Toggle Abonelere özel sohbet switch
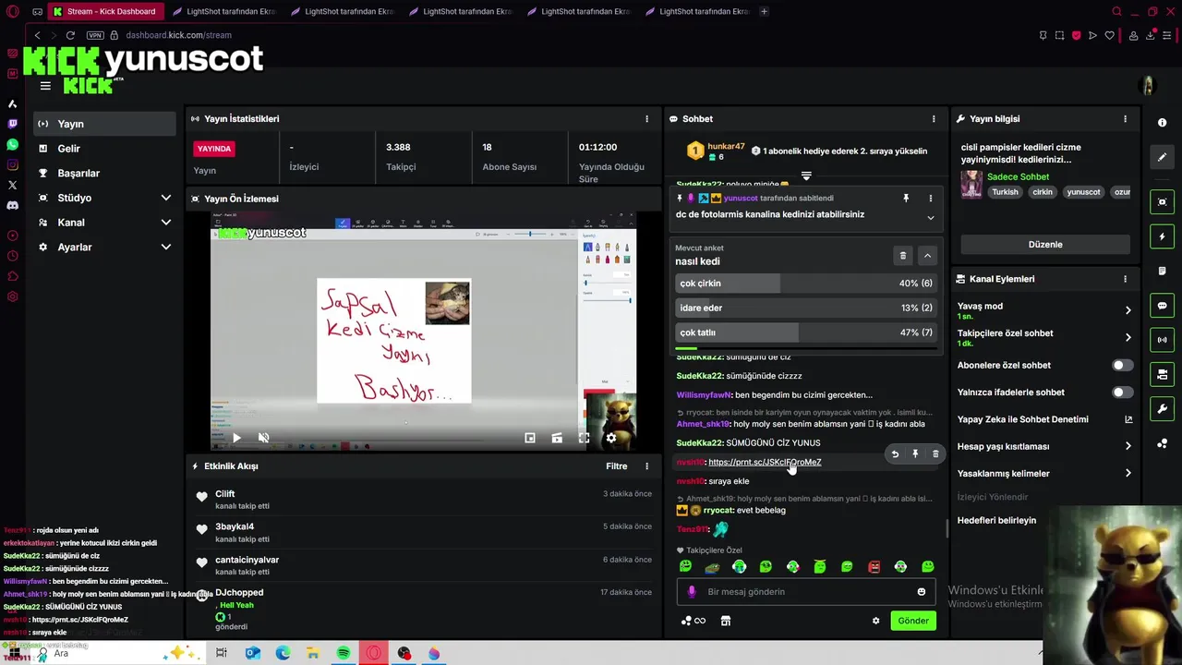The width and height of the screenshot is (1182, 665). coord(1122,366)
